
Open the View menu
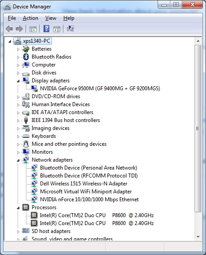[51, 18]
